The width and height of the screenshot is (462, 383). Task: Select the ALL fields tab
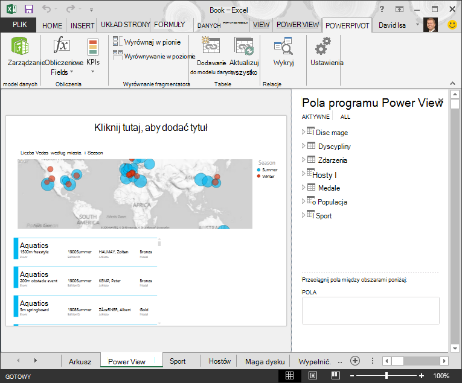(345, 117)
